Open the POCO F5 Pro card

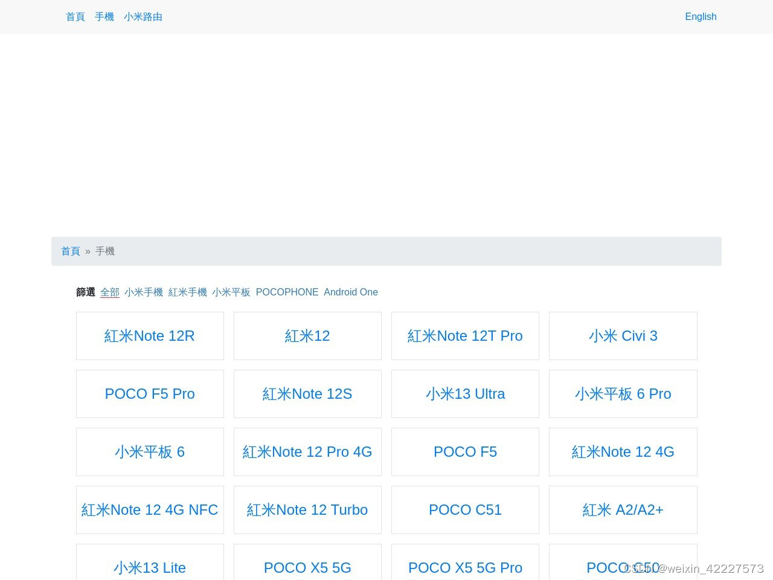[x=150, y=394]
